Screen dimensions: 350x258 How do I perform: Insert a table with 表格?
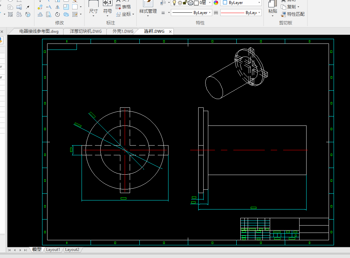(123, 7)
